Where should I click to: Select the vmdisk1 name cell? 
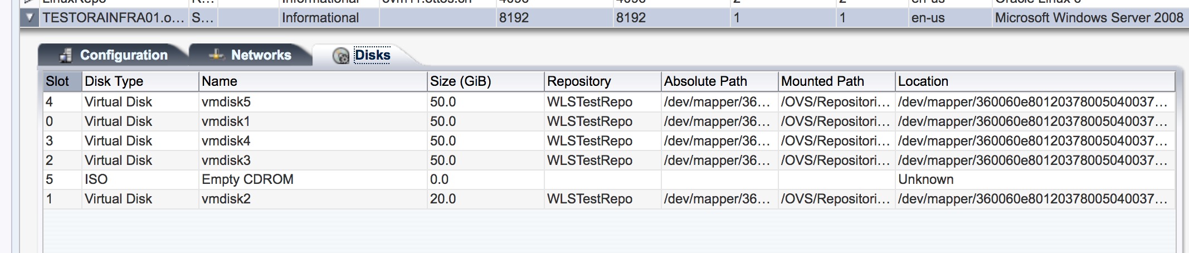tap(313, 121)
